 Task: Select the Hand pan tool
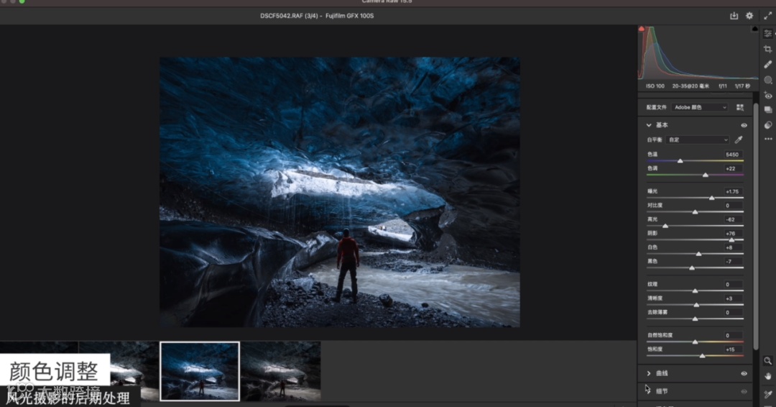click(767, 376)
